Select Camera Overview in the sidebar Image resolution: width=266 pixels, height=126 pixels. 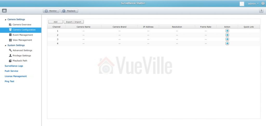[x=22, y=25]
